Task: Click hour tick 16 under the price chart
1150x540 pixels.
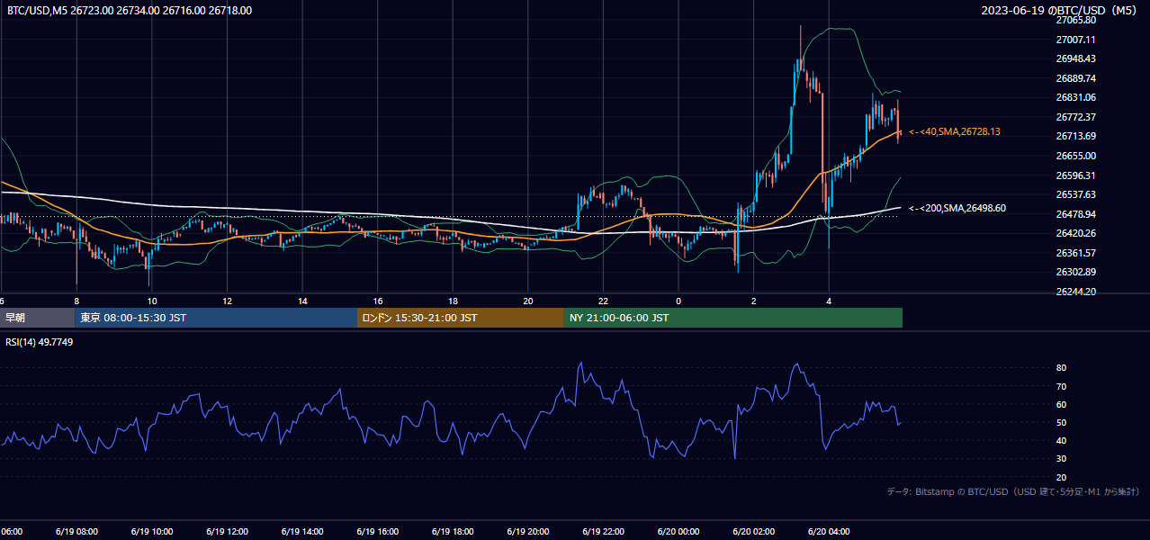Action: click(378, 301)
